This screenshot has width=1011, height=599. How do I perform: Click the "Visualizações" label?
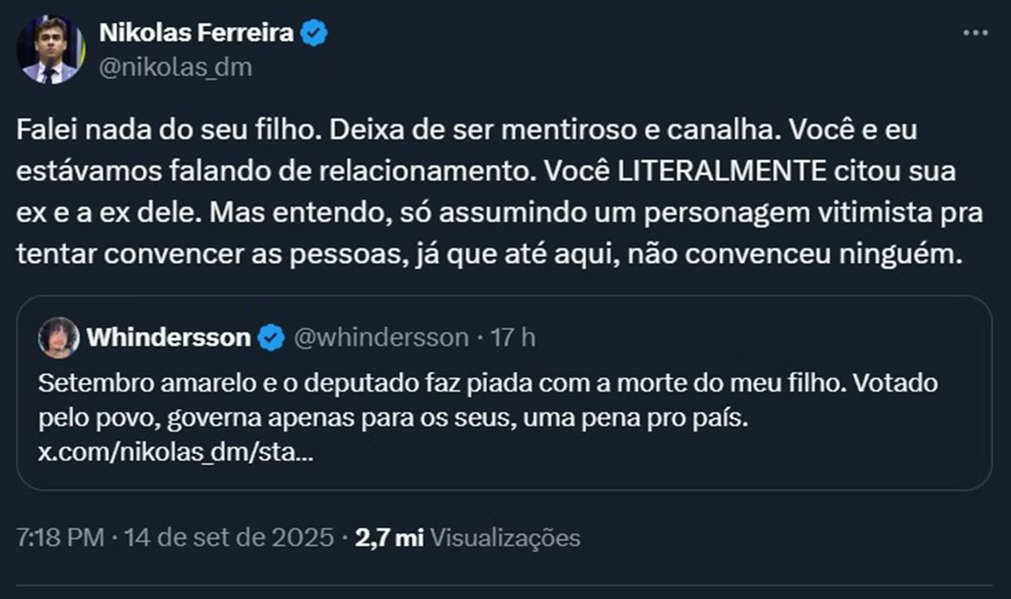point(505,537)
